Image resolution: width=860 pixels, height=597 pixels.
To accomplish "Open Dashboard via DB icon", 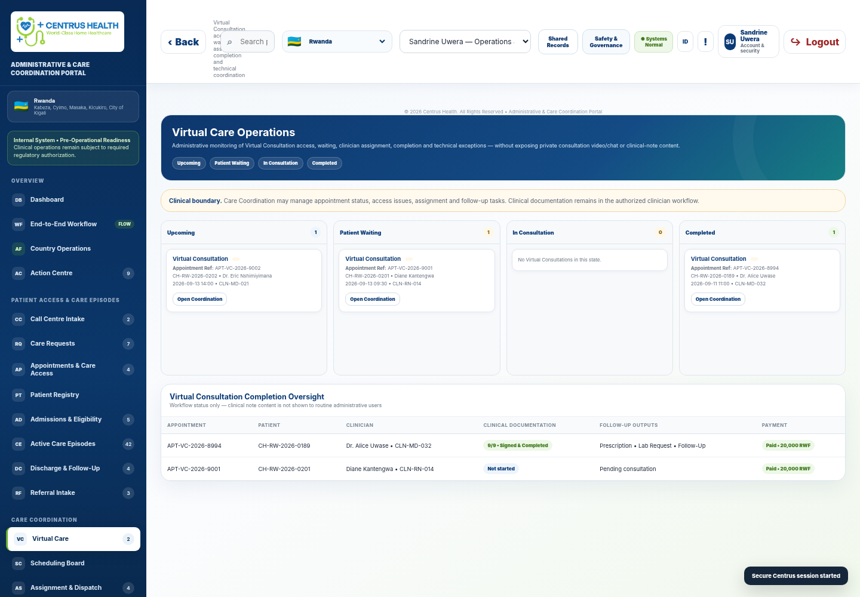I will click(19, 200).
